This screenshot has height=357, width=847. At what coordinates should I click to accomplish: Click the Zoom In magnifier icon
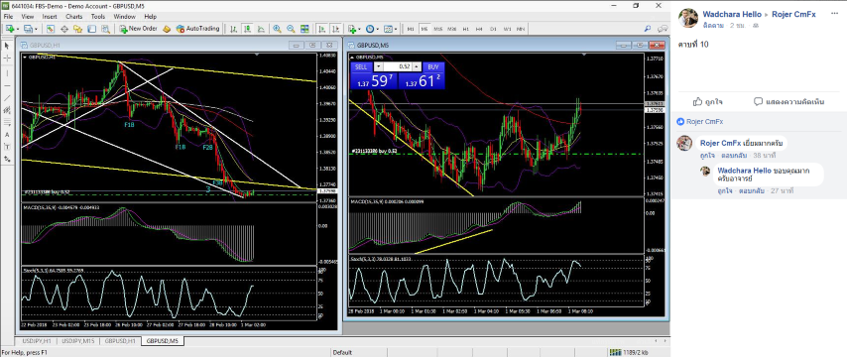coord(277,29)
